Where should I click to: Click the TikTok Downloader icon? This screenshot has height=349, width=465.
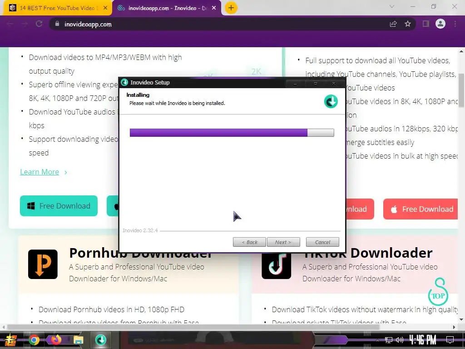[x=277, y=266]
